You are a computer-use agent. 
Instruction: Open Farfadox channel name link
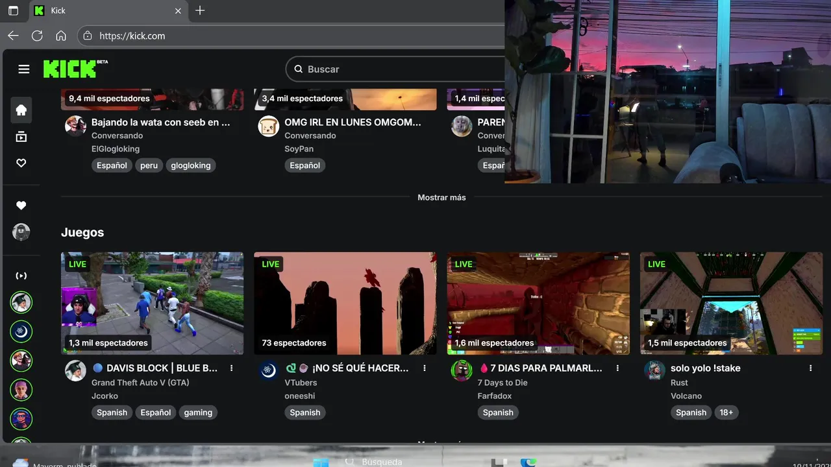[495, 396]
